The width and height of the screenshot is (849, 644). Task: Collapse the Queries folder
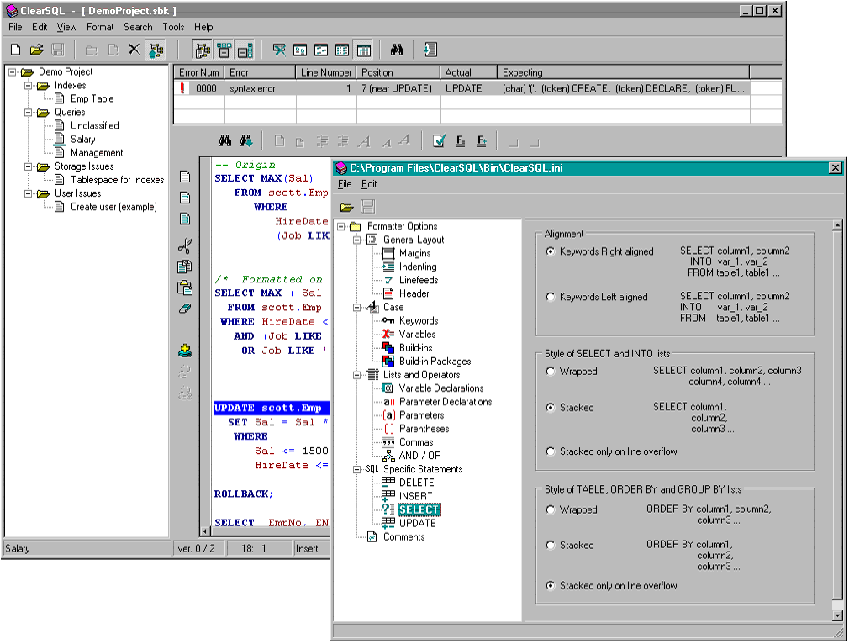28,113
